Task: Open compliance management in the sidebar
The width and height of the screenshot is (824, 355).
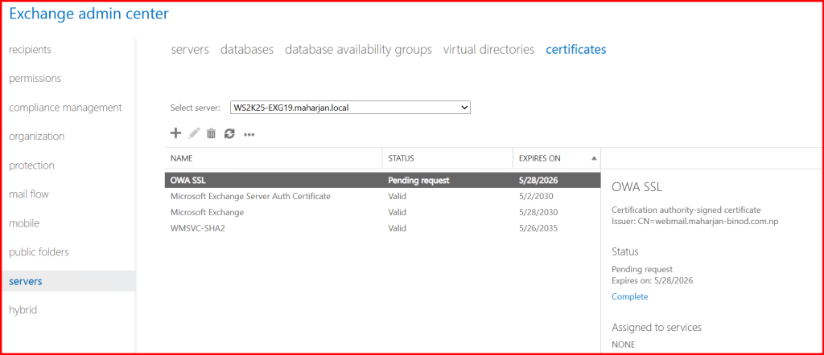Action: (x=65, y=108)
